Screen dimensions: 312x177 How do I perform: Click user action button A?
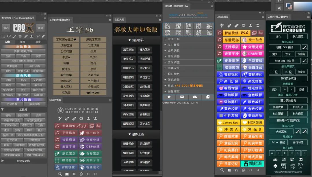coord(272,153)
